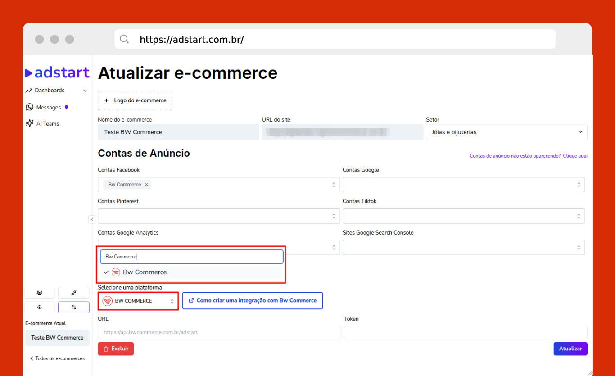Open the Contas Google dropdown
Viewport: 615px width, 376px height.
[464, 185]
